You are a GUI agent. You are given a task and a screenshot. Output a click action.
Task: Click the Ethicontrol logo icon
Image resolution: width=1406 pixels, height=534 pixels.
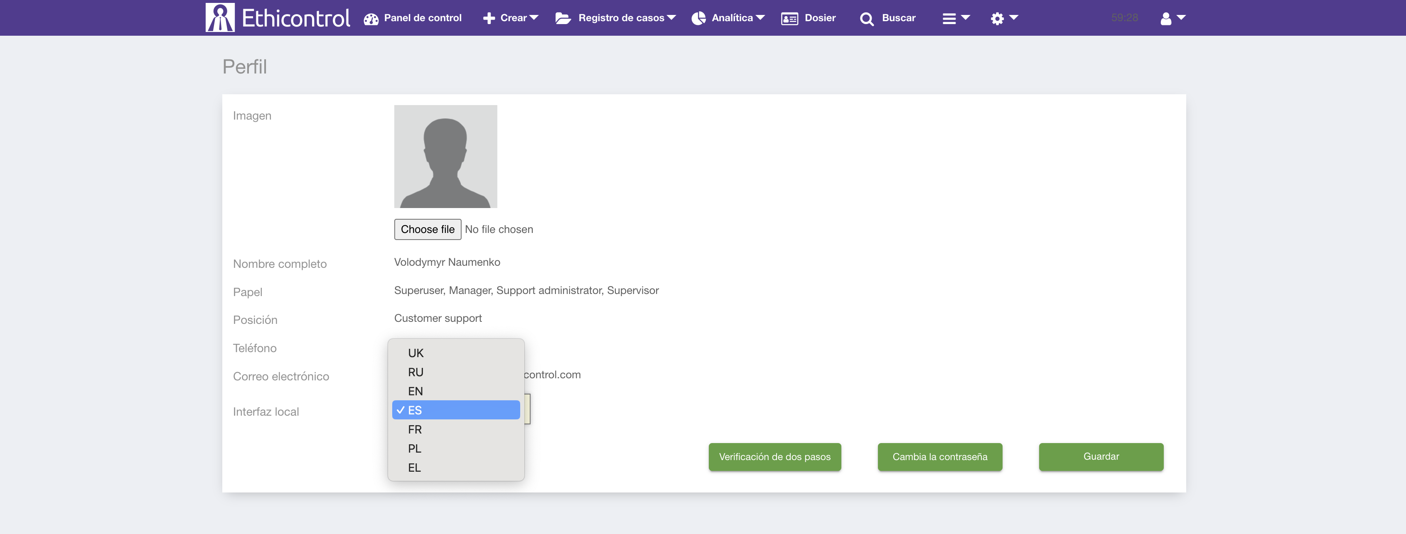[x=220, y=17]
